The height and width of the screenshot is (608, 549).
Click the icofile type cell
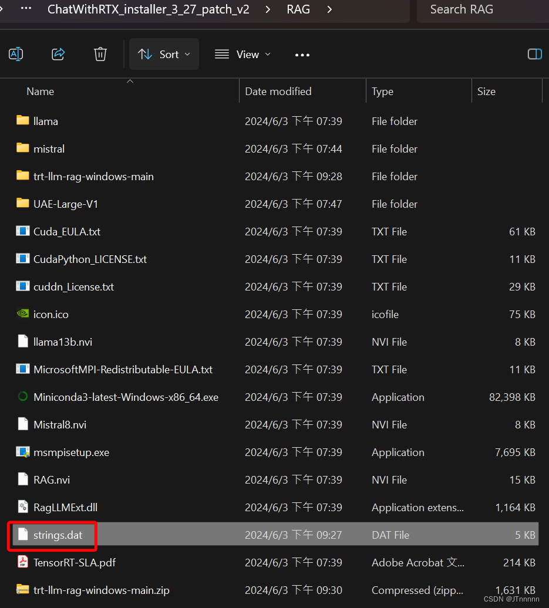point(385,315)
